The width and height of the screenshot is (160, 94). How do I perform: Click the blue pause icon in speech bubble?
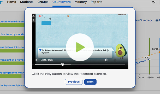(x=40, y=50)
